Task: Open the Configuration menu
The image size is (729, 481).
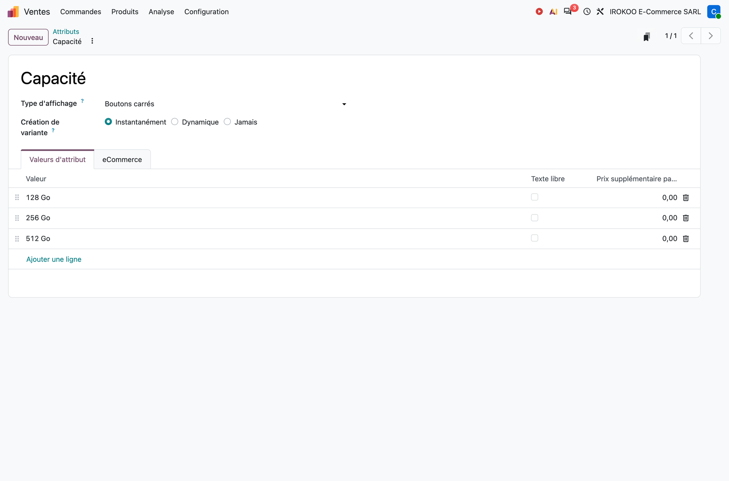Action: point(207,12)
